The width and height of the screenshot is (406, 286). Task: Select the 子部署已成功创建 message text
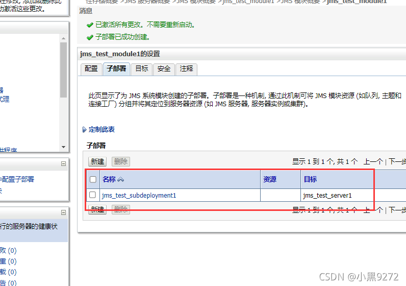(x=123, y=37)
